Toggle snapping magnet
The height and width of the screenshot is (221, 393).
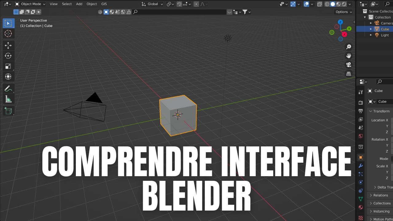tap(179, 4)
